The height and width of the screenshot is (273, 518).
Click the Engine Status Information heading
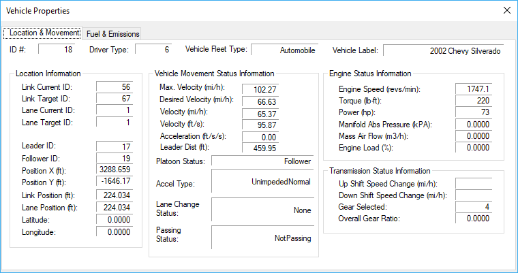pyautogui.click(x=370, y=74)
